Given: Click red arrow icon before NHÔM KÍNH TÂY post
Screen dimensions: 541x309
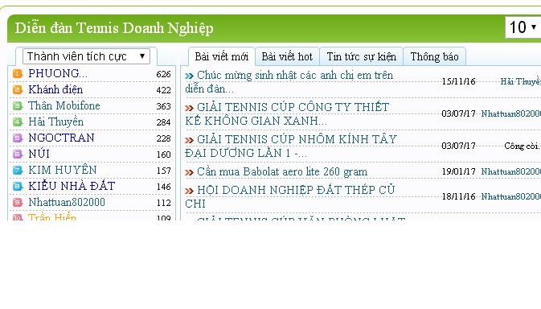Looking at the screenshot, I should 190,140.
